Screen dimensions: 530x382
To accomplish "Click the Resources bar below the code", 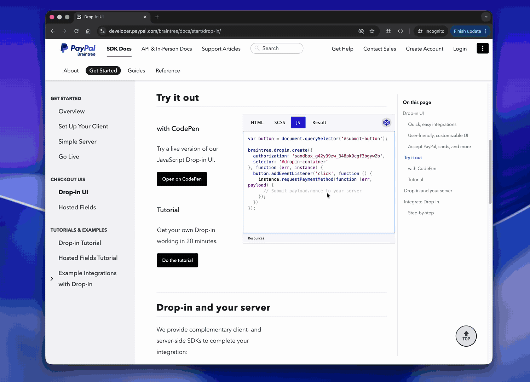I will click(x=319, y=238).
